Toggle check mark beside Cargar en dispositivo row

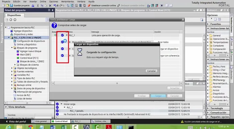pos(63,48)
